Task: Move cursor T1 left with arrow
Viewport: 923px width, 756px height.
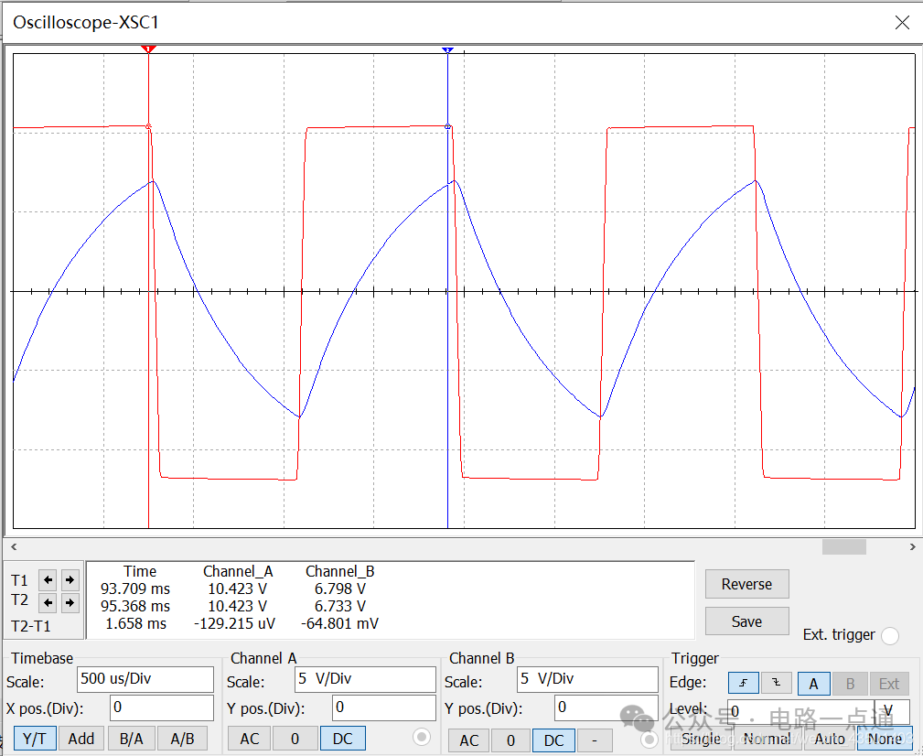Action: (48, 580)
